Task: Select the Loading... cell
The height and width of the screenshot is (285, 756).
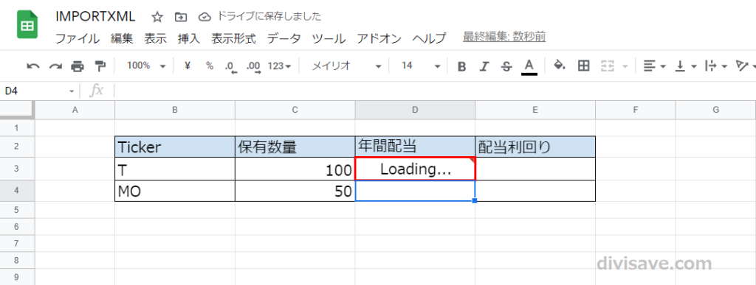Action: 415,169
